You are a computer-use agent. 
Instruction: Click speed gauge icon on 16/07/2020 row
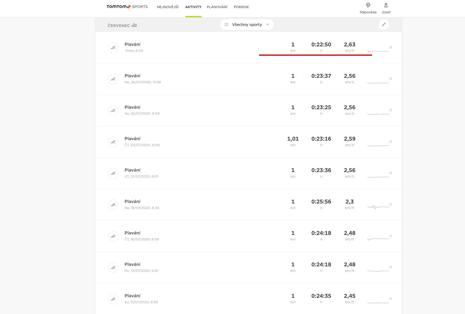(391, 236)
